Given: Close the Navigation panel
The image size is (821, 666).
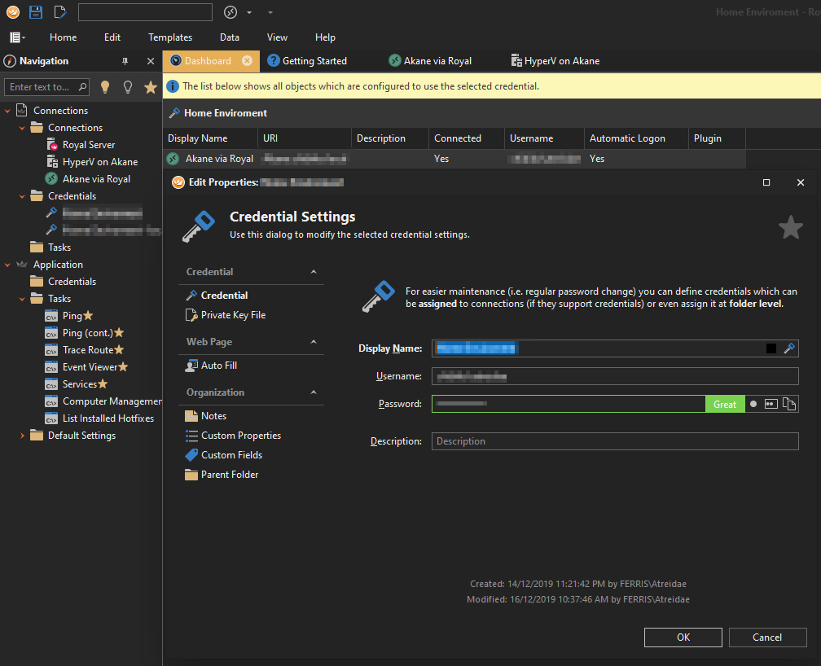Looking at the screenshot, I should 151,61.
